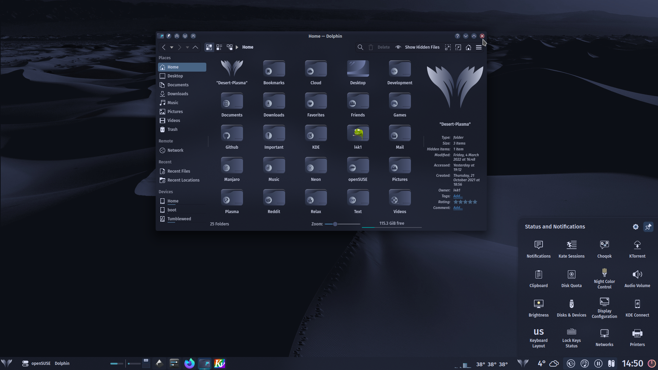Viewport: 658px width, 370px height.
Task: Click the 14:50 clock
Action: point(632,363)
